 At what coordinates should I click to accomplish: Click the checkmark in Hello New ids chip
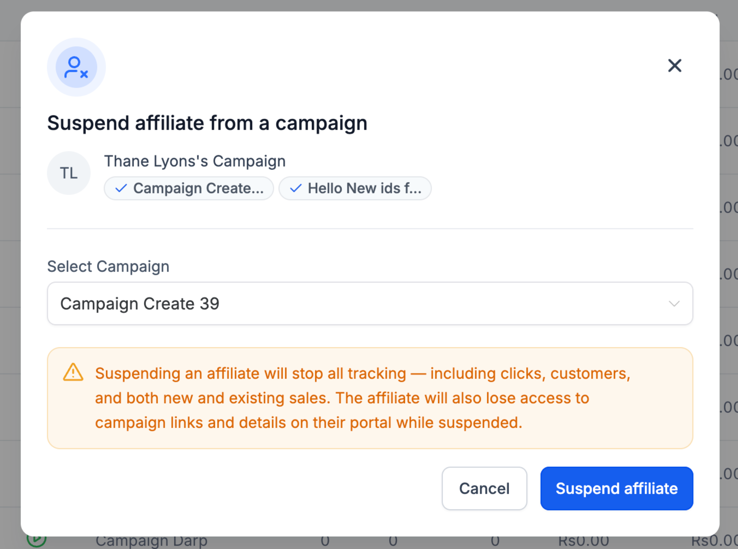295,188
